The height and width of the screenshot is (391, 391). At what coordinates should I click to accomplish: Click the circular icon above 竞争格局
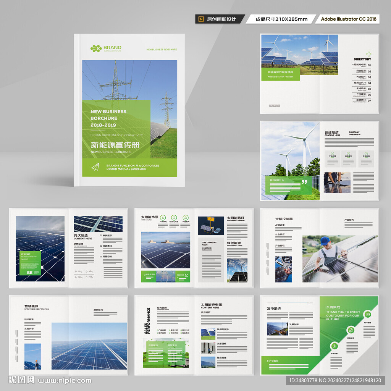(x=366, y=153)
